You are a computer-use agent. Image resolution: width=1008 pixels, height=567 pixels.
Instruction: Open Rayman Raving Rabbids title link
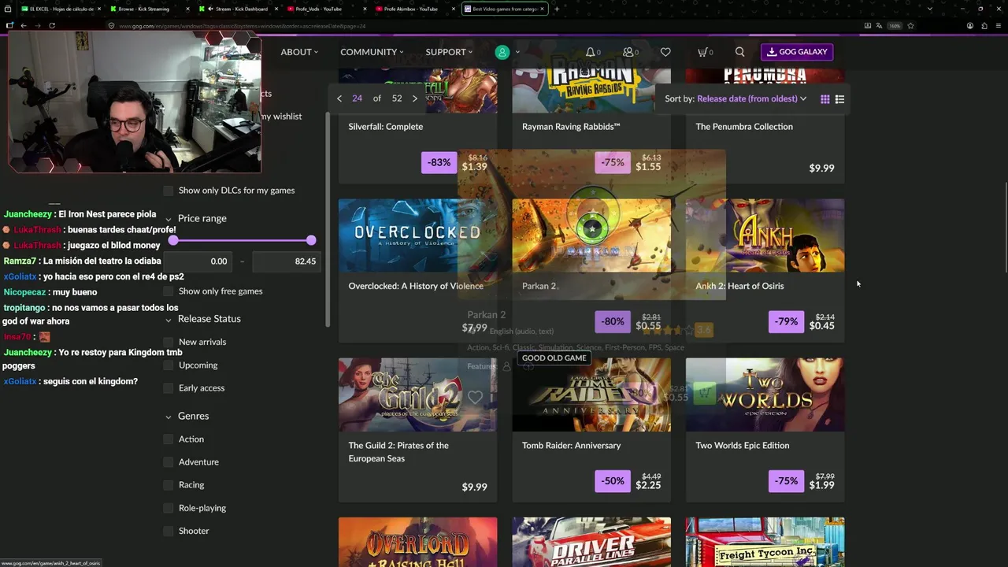(x=571, y=127)
